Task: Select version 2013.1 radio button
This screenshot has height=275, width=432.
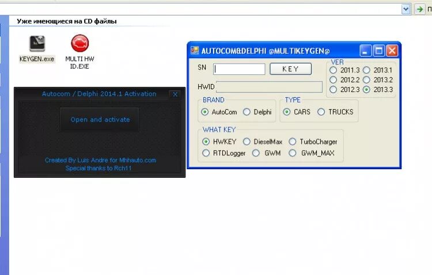Action: tap(366, 70)
